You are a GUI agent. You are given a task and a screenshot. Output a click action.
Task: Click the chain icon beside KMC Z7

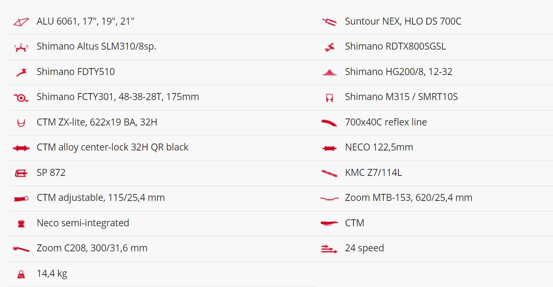click(x=329, y=173)
